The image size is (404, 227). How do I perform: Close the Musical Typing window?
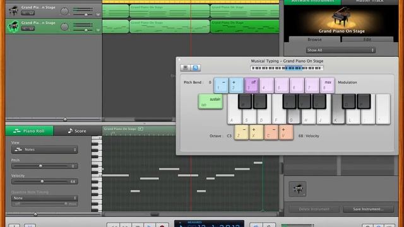pos(179,60)
